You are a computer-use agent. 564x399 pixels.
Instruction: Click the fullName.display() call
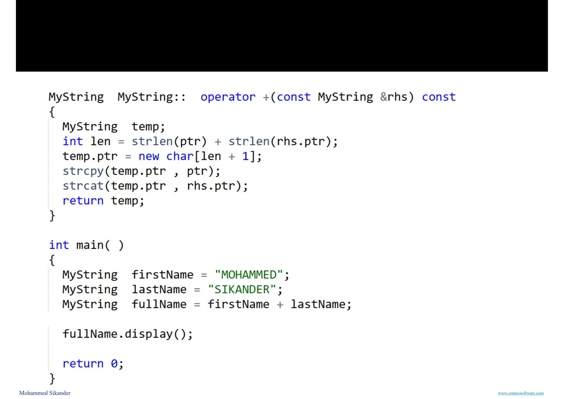pyautogui.click(x=127, y=334)
